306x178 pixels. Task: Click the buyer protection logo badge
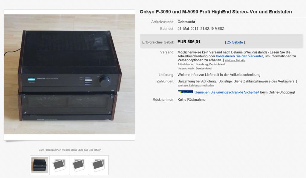[185, 92]
